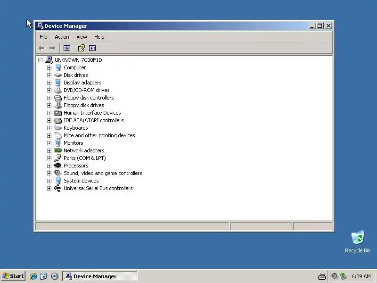The height and width of the screenshot is (283, 377).
Task: Click the Floppy disk drives icon
Action: click(58, 105)
